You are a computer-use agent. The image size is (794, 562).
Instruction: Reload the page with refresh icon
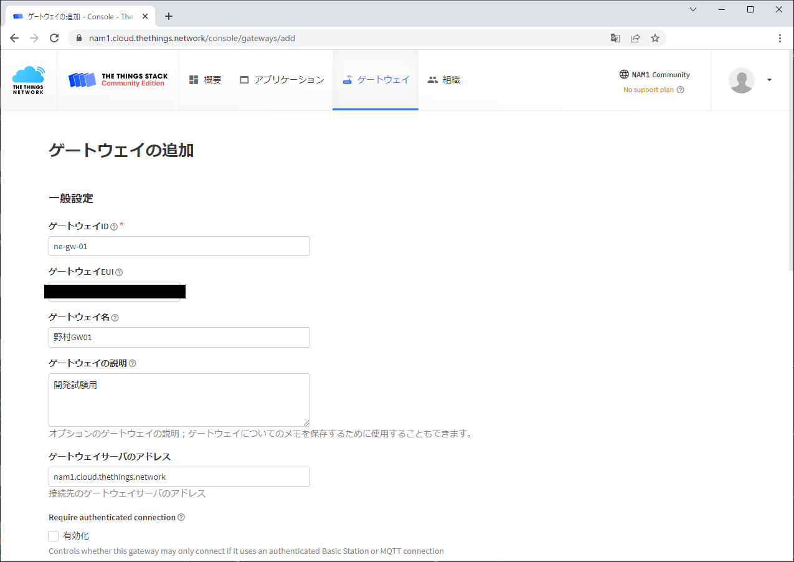54,38
